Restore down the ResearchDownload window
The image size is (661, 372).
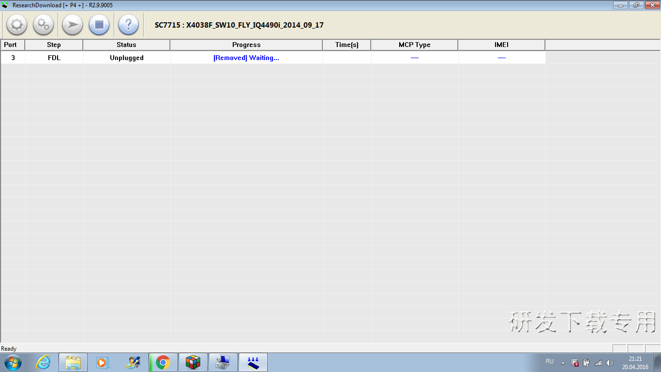[x=636, y=5]
